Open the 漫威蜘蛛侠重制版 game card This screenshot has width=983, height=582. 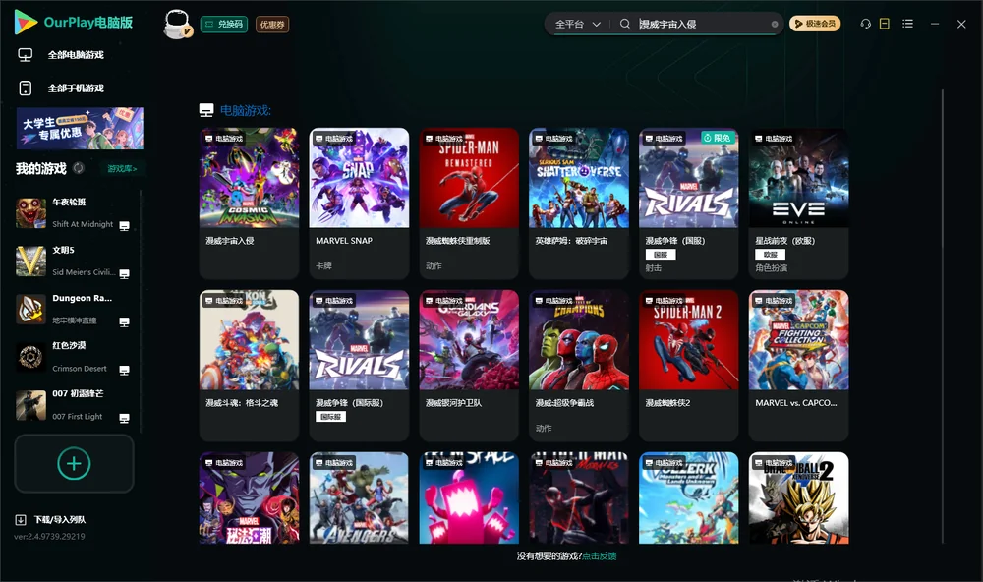click(x=469, y=204)
